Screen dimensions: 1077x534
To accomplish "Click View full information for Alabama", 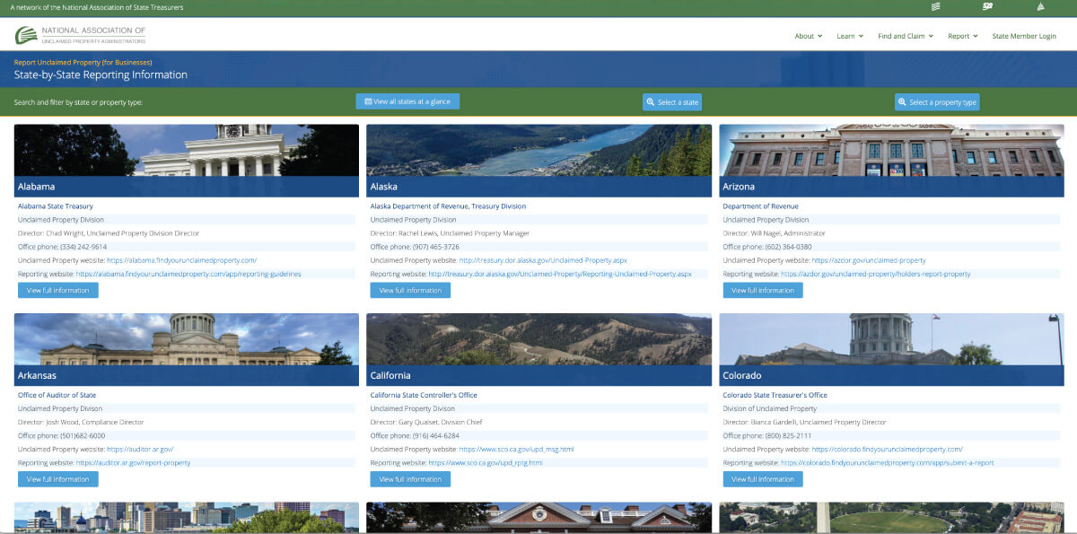I will pyautogui.click(x=57, y=289).
